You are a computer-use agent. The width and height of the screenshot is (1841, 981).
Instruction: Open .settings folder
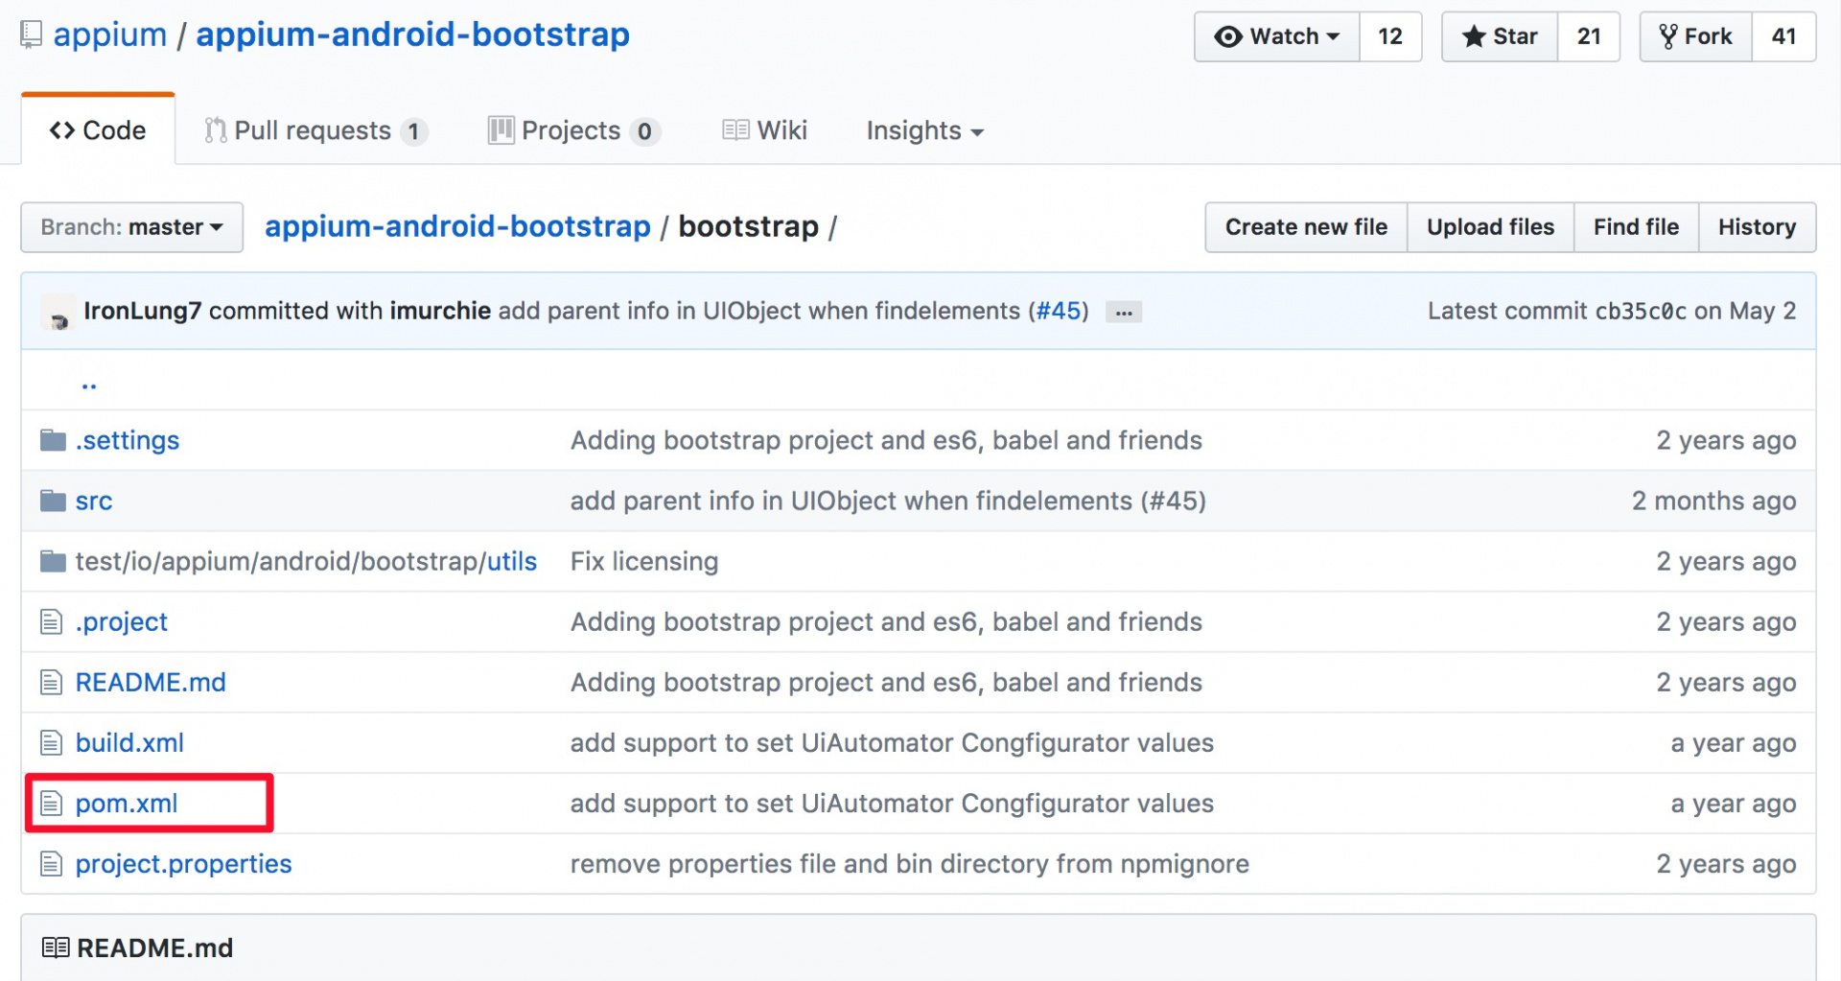[128, 440]
